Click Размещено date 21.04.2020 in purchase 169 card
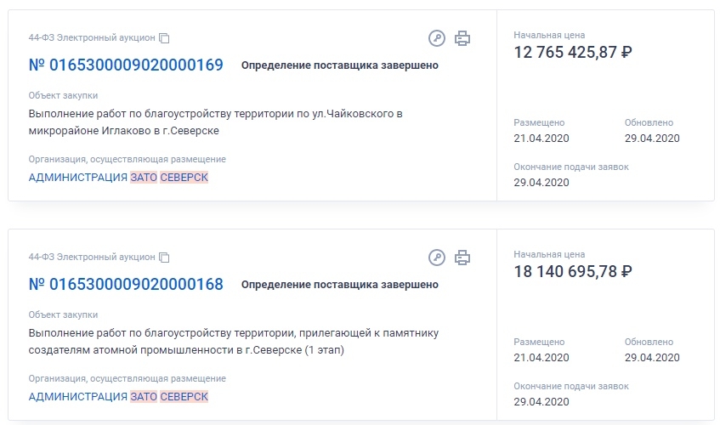 541,139
